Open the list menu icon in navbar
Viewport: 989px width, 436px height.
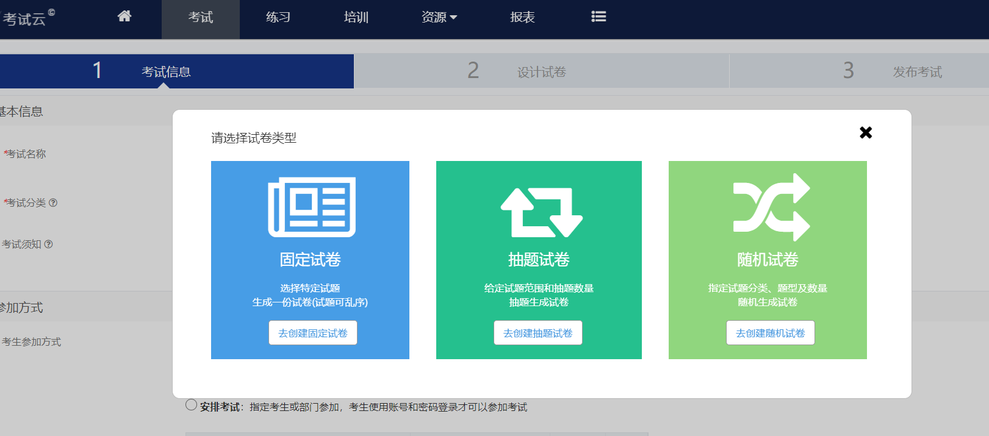(599, 16)
